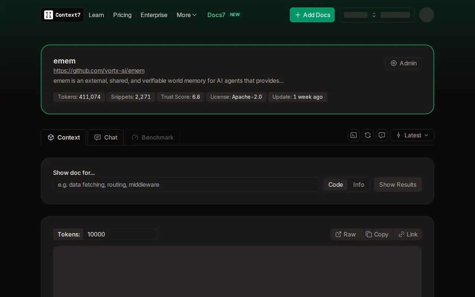Focus the Show doc for search field

point(186,185)
